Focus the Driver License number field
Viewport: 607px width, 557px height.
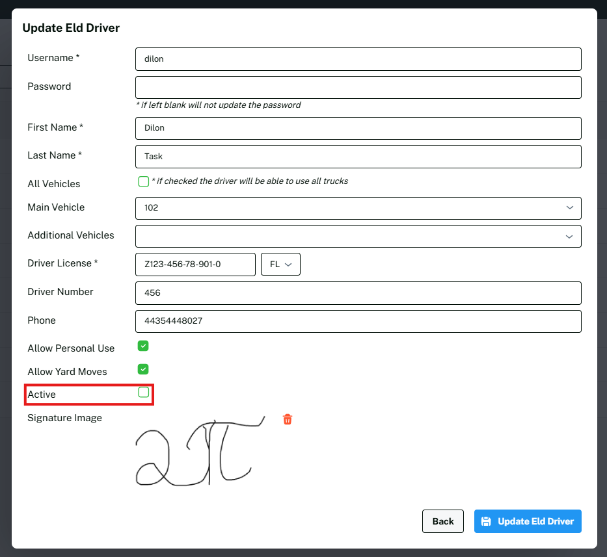tap(195, 265)
